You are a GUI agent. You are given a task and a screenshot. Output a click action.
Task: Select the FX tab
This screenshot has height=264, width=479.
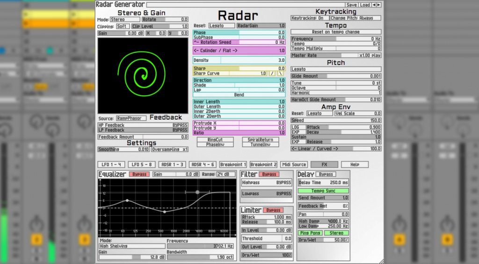click(x=325, y=164)
